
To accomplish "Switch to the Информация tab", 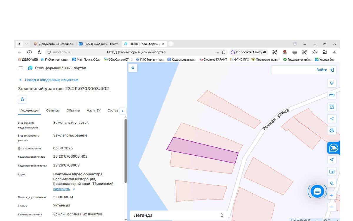I will click(29, 111).
